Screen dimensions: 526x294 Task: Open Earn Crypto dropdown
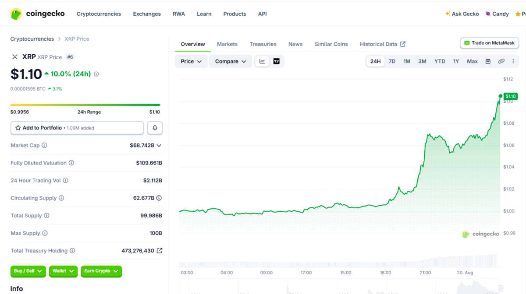(x=101, y=271)
